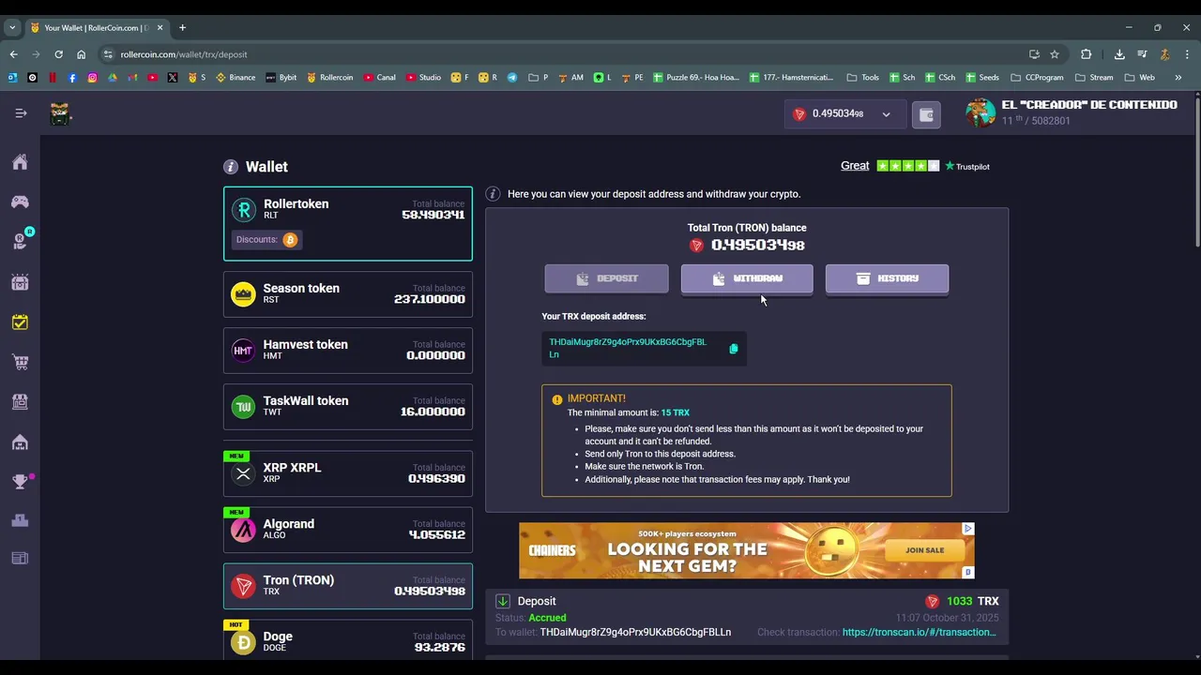This screenshot has height=675, width=1201.
Task: Open the CCProgram bookmark folder
Action: pos(1037,78)
